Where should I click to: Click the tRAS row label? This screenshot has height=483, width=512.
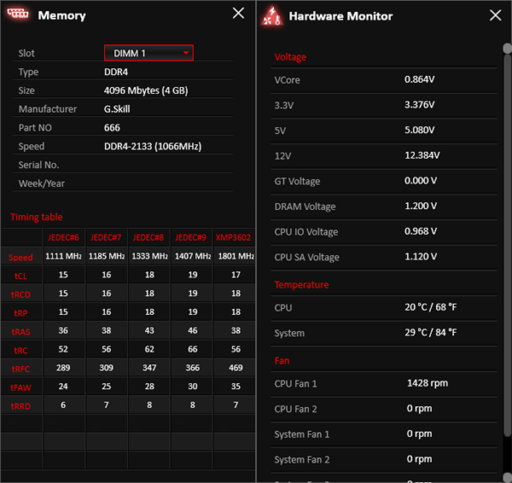pyautogui.click(x=20, y=332)
